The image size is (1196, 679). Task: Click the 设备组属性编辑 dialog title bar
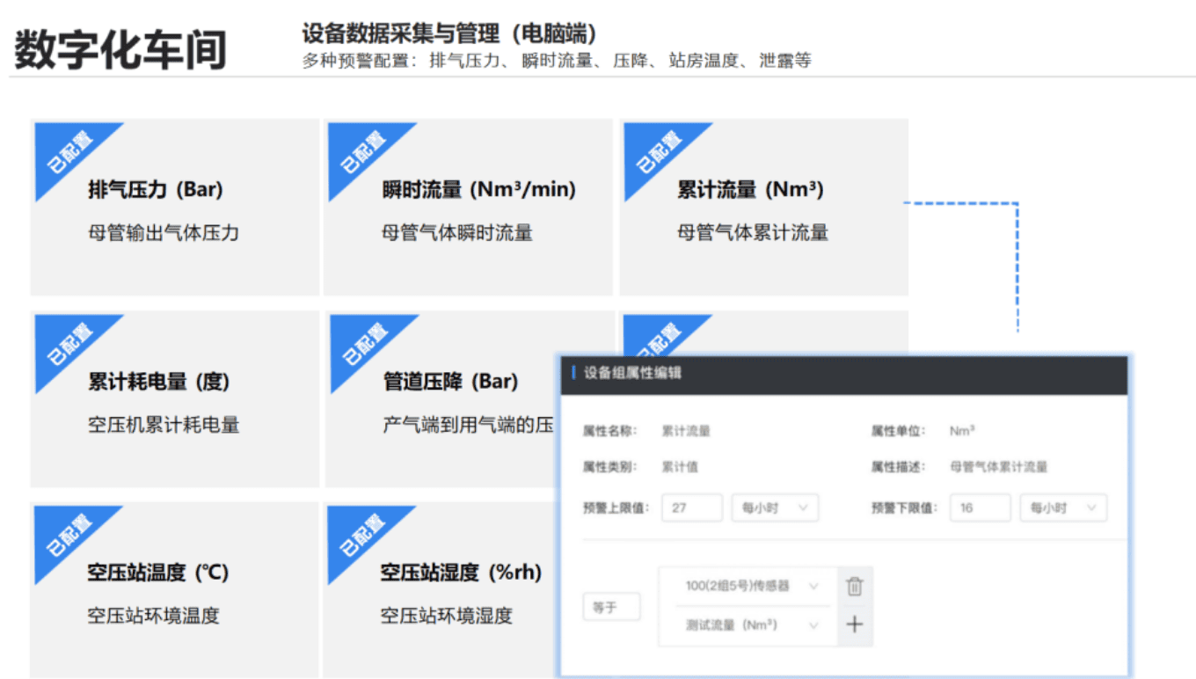(x=844, y=373)
